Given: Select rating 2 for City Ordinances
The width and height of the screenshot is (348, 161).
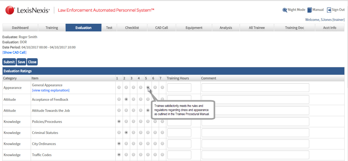Looking at the screenshot, I should click(126, 144).
